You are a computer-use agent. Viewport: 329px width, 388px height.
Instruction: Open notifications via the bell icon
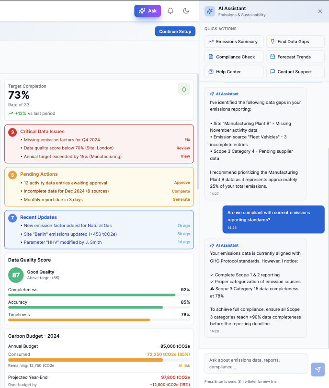(x=170, y=10)
